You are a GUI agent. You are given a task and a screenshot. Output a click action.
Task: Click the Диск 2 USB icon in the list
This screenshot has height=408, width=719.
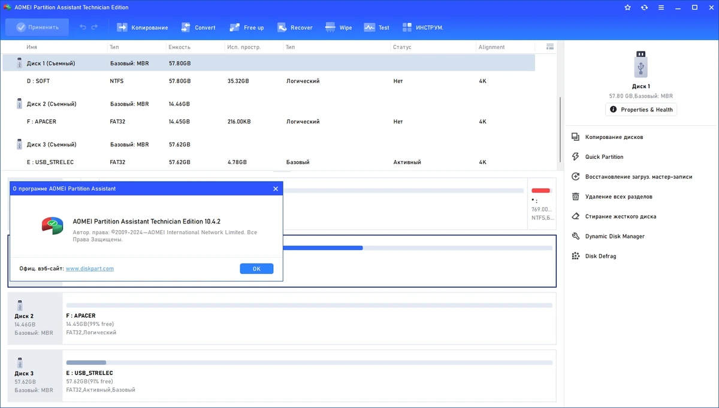pos(19,104)
